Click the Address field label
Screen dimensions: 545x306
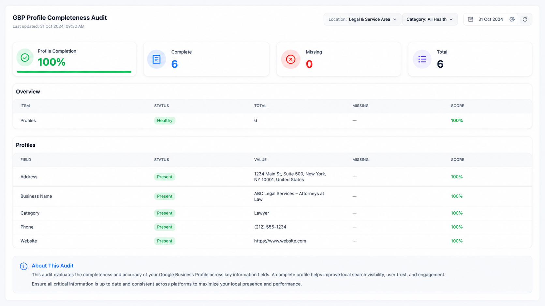(29, 177)
